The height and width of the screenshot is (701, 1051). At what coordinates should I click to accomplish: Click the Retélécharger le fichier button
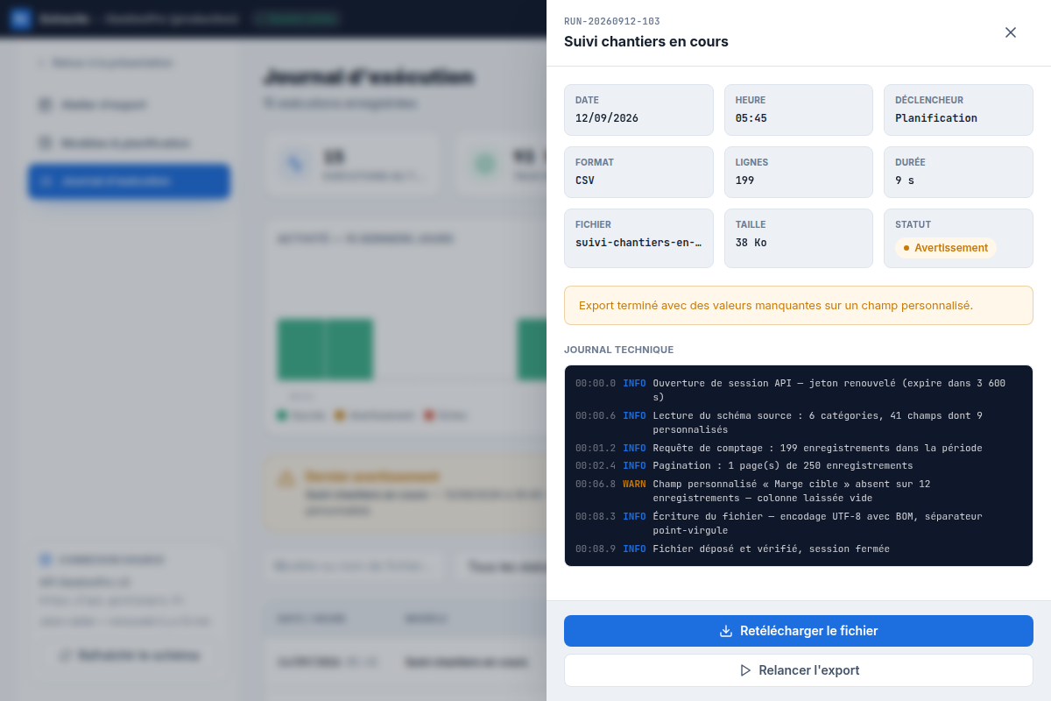pos(799,631)
